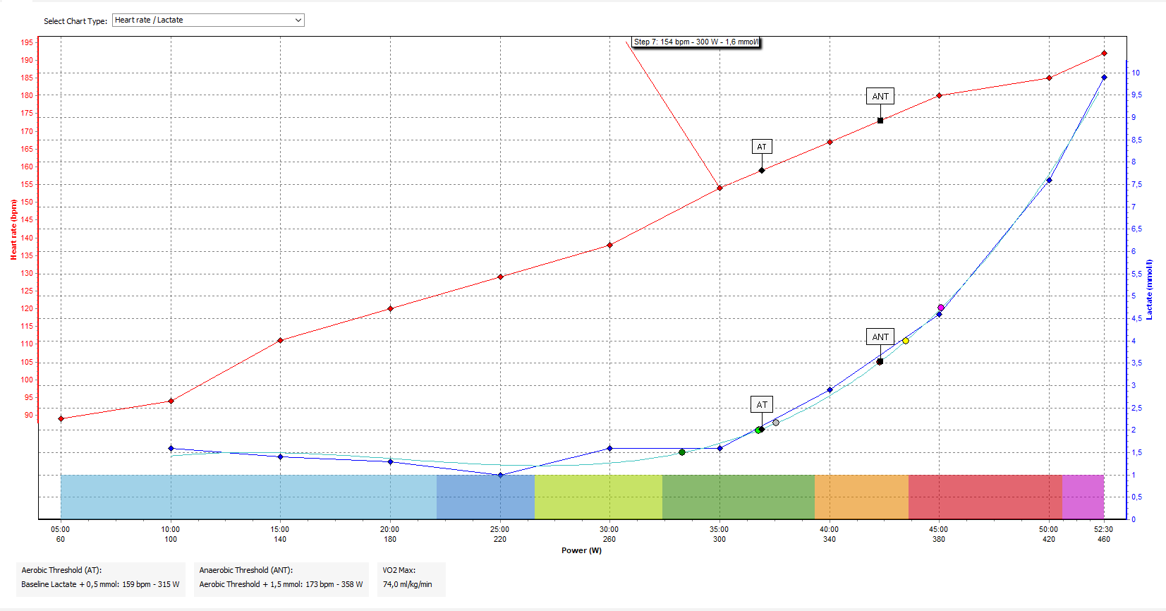Click the Aerobic Threshold (AT) info box

pyautogui.click(x=100, y=578)
